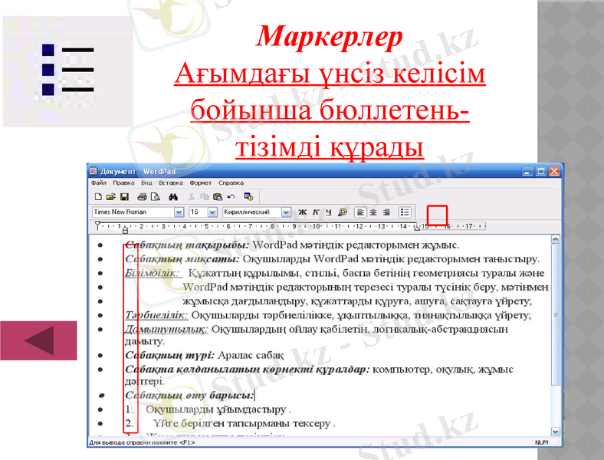Screen dimensions: 604x460
Task: Click the underlined Білімділік: text
Action: (153, 273)
